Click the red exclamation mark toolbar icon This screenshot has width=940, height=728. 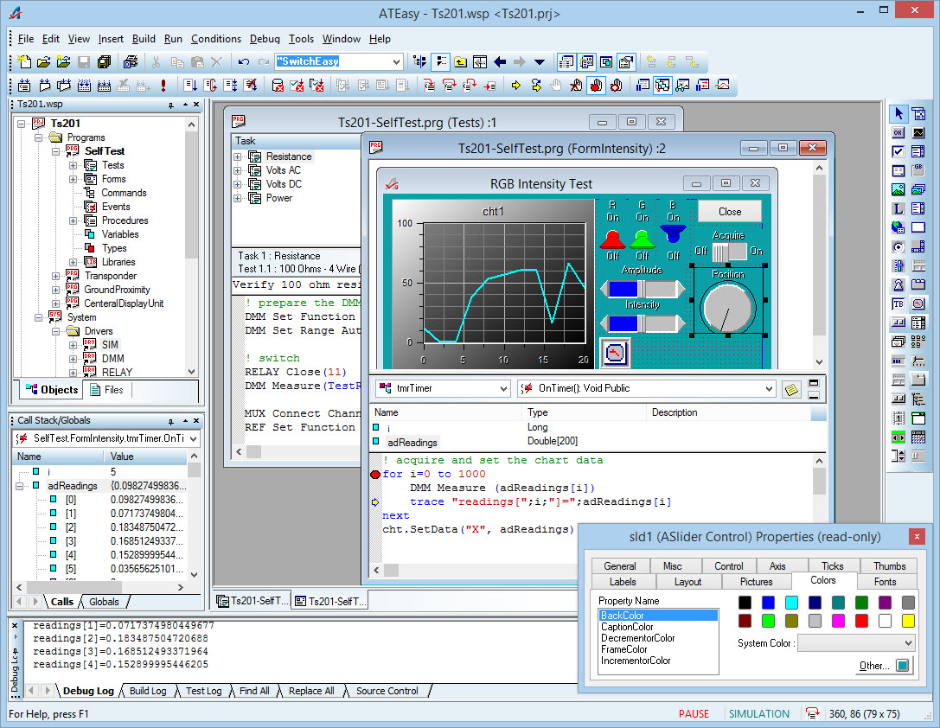pos(163,86)
